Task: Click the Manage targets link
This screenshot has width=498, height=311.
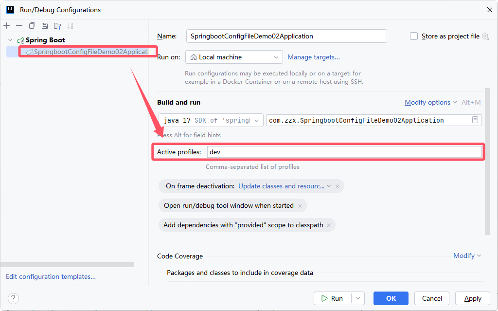Action: 314,57
